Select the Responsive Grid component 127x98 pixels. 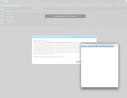point(12,22)
